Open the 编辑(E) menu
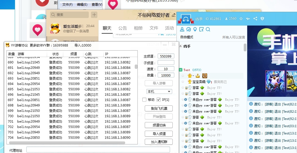 pyautogui.click(x=82, y=4)
